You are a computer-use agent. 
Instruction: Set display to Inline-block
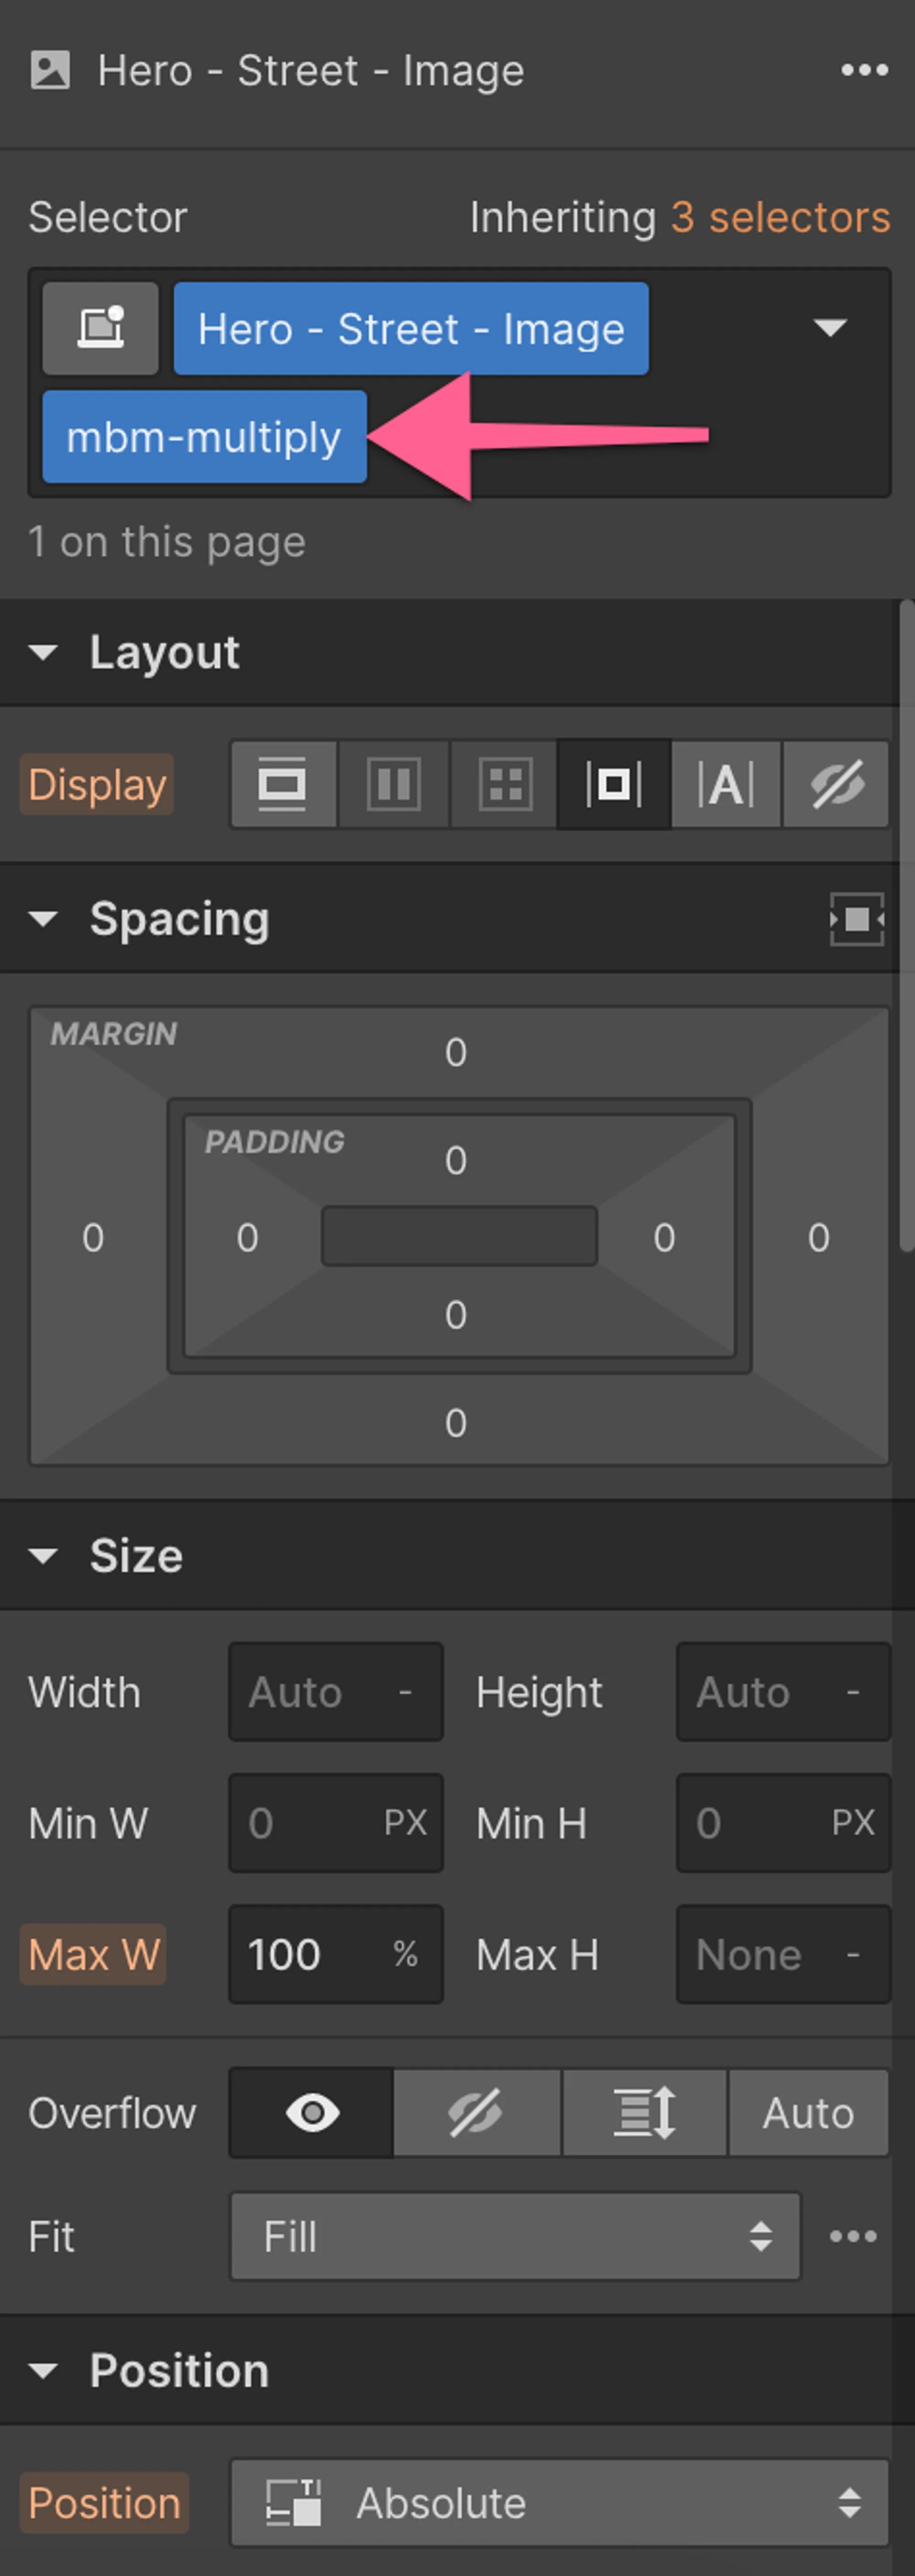[613, 784]
